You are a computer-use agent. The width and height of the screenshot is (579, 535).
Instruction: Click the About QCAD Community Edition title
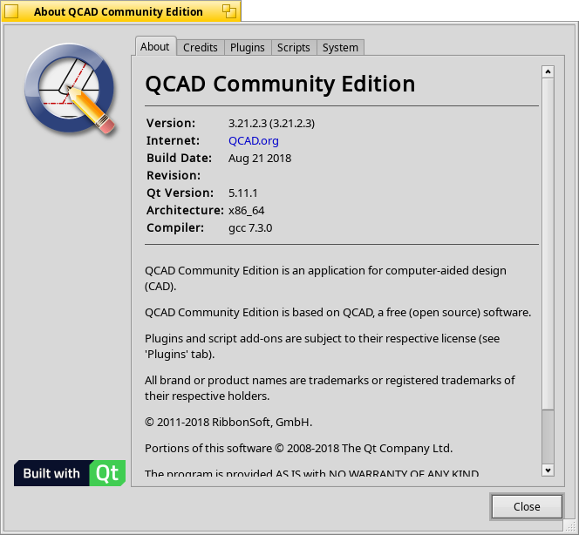[x=119, y=12]
